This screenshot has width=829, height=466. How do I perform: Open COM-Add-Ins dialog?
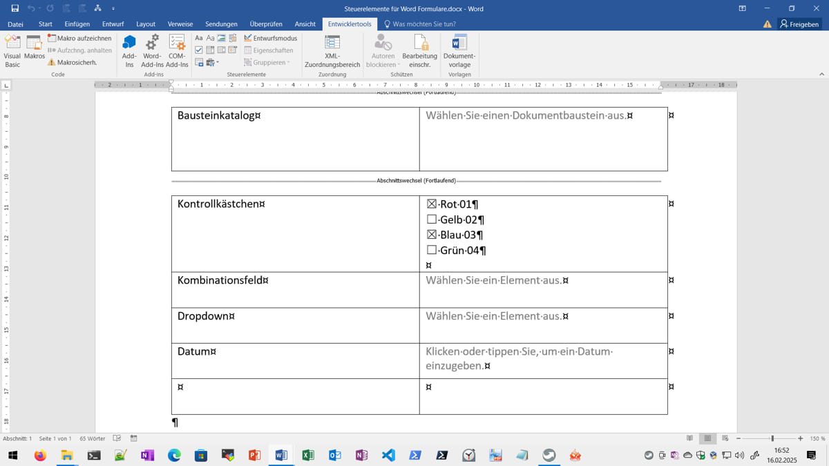click(177, 50)
